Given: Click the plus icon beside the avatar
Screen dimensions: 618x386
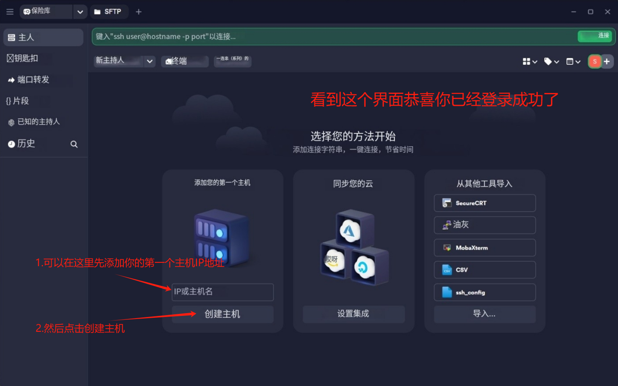Looking at the screenshot, I should tap(607, 61).
